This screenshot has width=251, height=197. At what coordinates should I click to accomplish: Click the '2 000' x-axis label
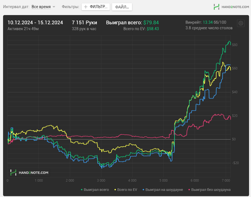[70, 181]
